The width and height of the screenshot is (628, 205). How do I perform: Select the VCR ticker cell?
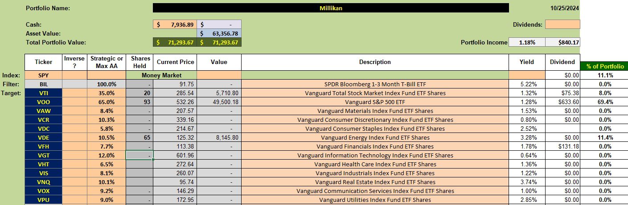point(43,120)
